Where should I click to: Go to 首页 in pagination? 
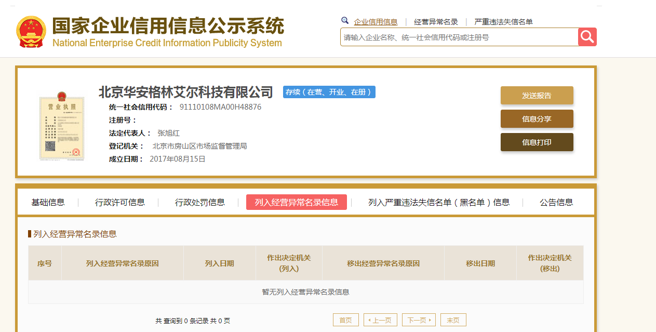click(x=346, y=320)
